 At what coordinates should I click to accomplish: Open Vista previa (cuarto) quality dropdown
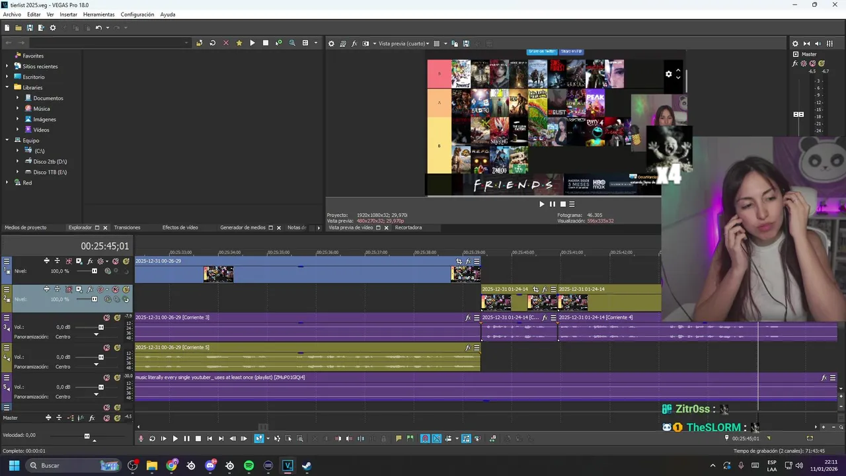[x=403, y=44]
